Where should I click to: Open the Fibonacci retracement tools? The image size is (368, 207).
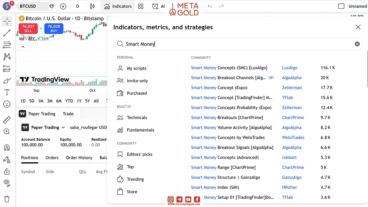coord(7,45)
